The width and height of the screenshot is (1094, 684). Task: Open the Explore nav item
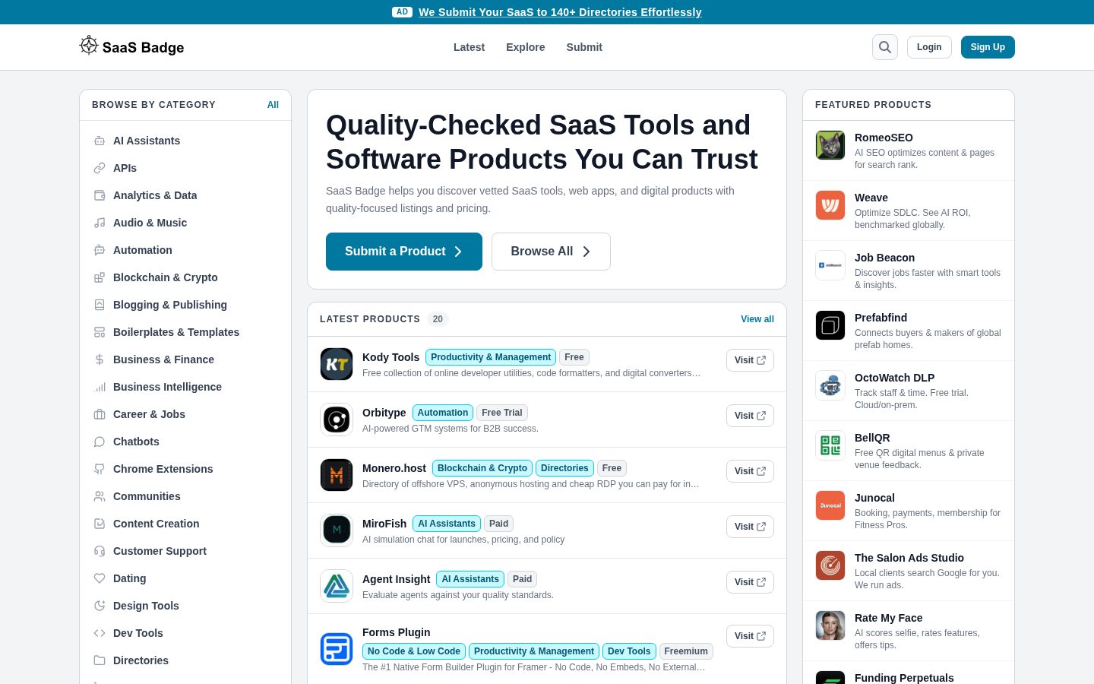point(526,47)
